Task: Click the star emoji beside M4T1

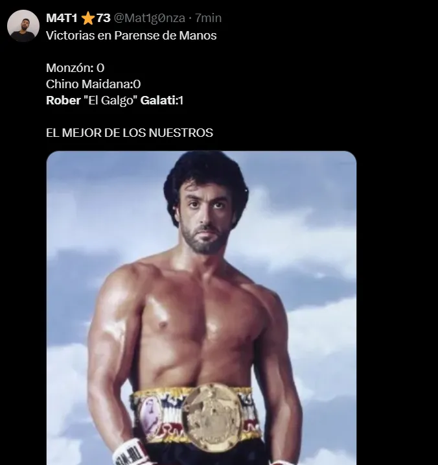Action: tap(87, 18)
